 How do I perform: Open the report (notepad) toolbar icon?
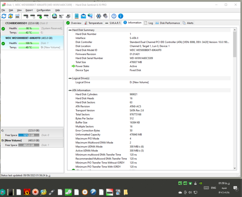pyautogui.click(x=77, y=16)
